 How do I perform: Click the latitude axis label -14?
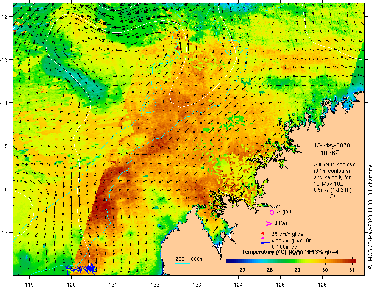[x=4, y=103]
